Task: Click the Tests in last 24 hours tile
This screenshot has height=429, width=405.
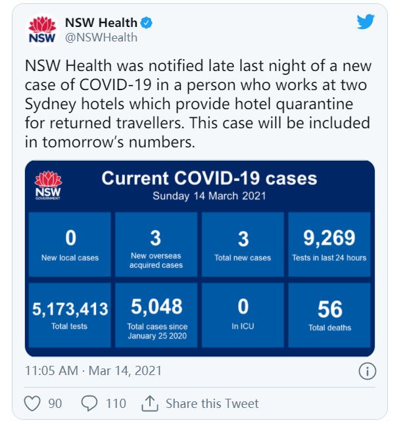Action: [x=329, y=244]
